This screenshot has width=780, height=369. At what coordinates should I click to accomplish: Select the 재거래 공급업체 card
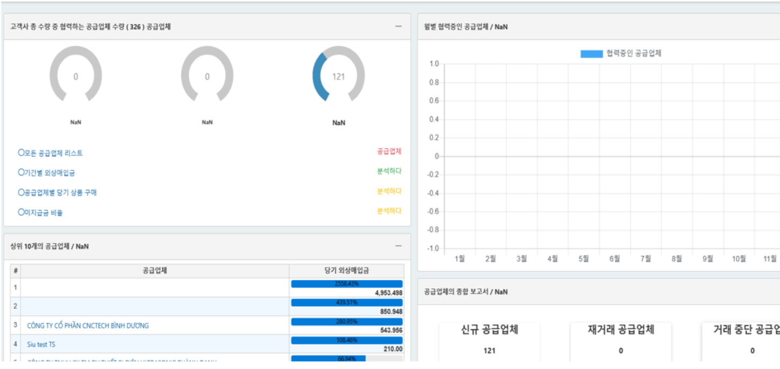click(x=621, y=339)
